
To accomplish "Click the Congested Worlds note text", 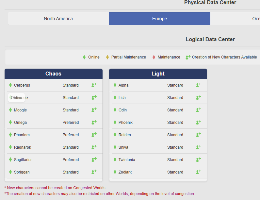I will (x=56, y=188).
